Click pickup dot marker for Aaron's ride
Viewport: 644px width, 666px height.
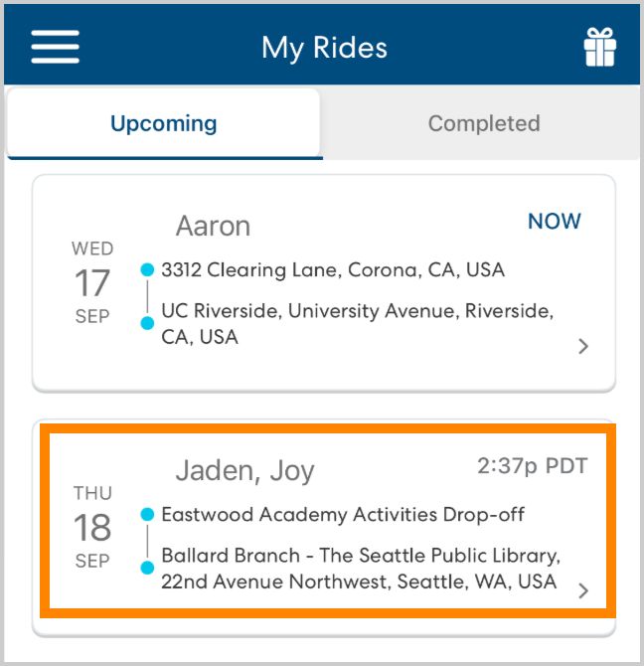click(x=147, y=269)
